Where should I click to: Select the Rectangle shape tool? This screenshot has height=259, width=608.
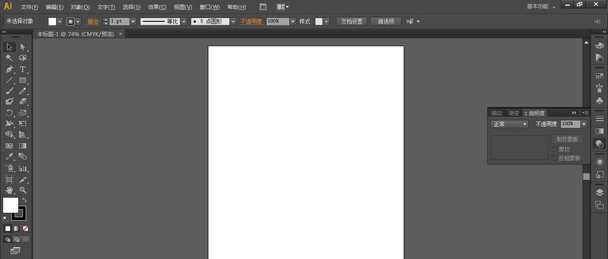23,80
